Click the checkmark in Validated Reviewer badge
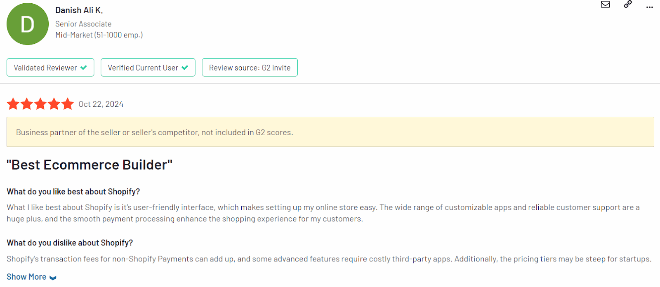660x287 pixels. click(84, 68)
